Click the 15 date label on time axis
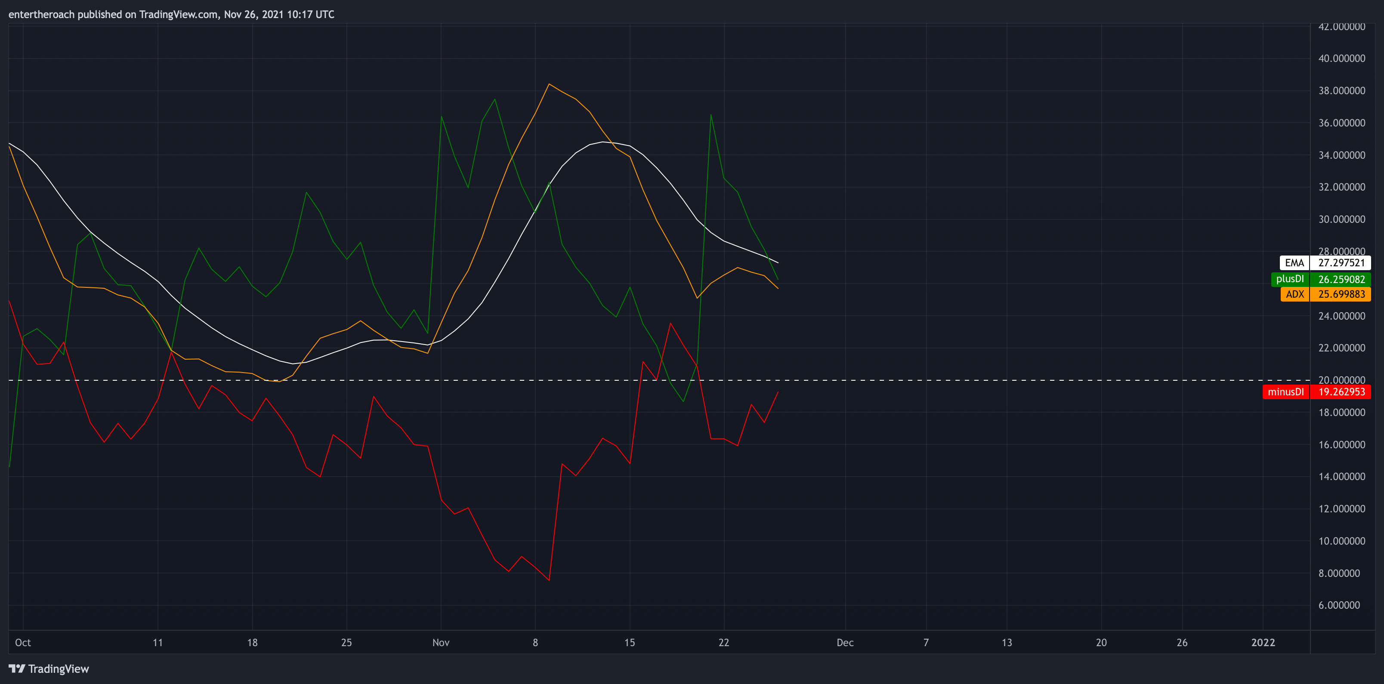The width and height of the screenshot is (1384, 684). coord(630,643)
